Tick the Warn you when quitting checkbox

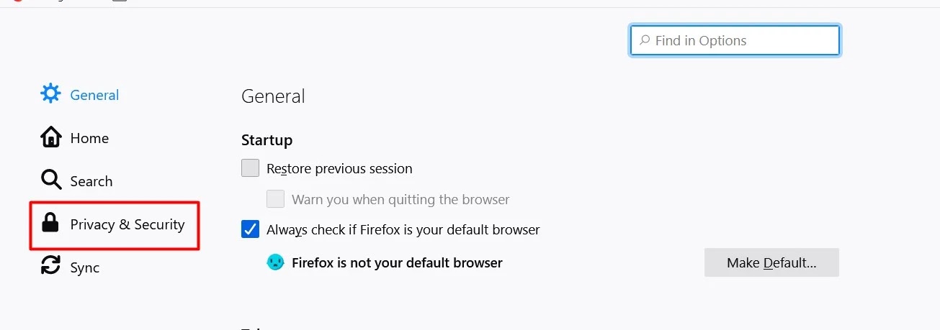tap(275, 199)
